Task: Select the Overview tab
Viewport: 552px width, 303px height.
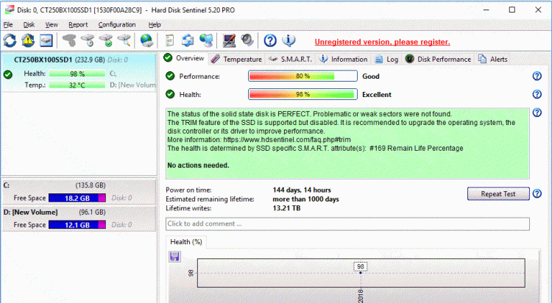Action: pos(185,58)
